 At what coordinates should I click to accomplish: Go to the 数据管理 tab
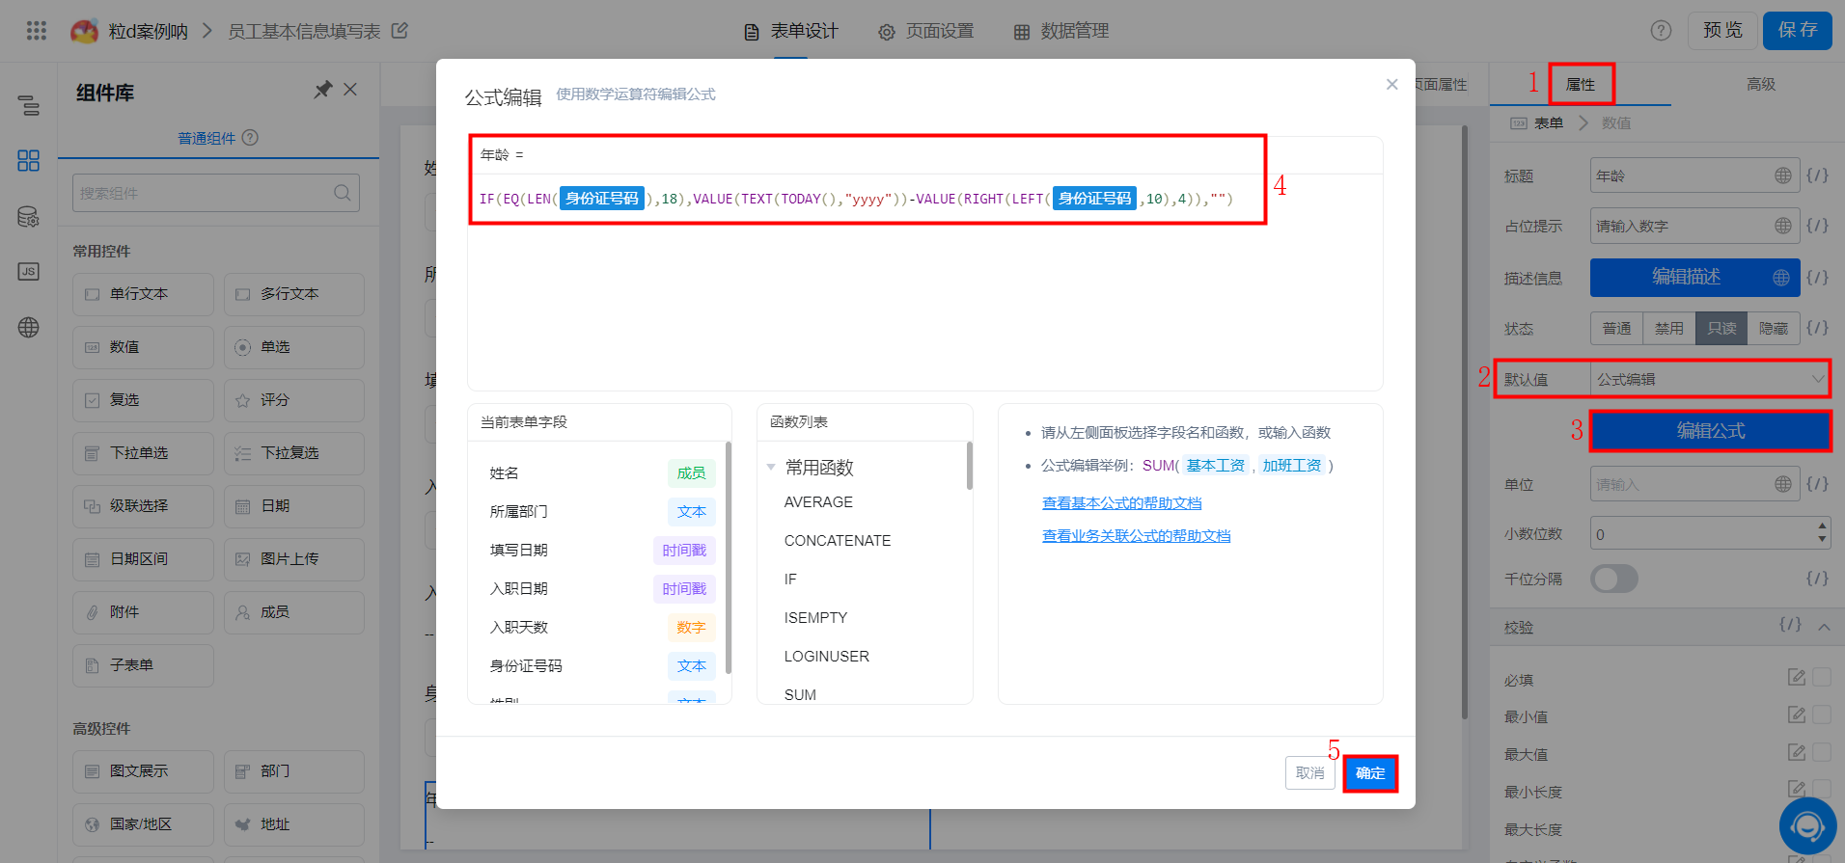point(1061,31)
